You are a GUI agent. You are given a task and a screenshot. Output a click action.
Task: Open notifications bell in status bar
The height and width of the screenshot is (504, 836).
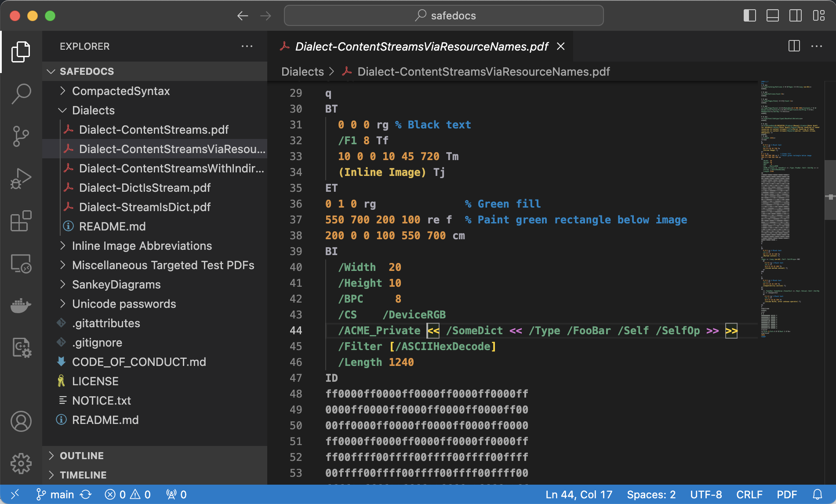point(817,494)
